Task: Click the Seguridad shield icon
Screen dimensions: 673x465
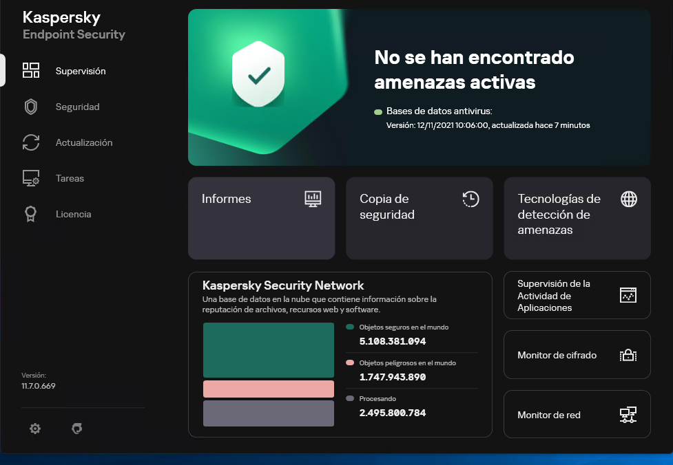Action: coord(31,107)
